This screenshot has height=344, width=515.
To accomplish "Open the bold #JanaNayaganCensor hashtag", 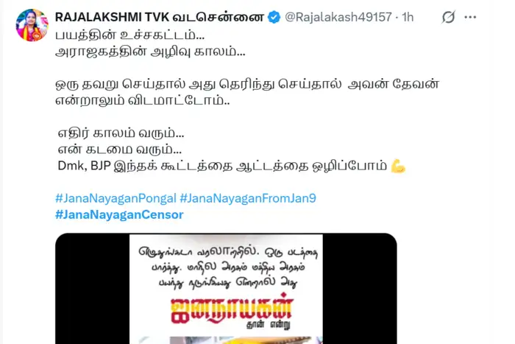I will point(119,215).
